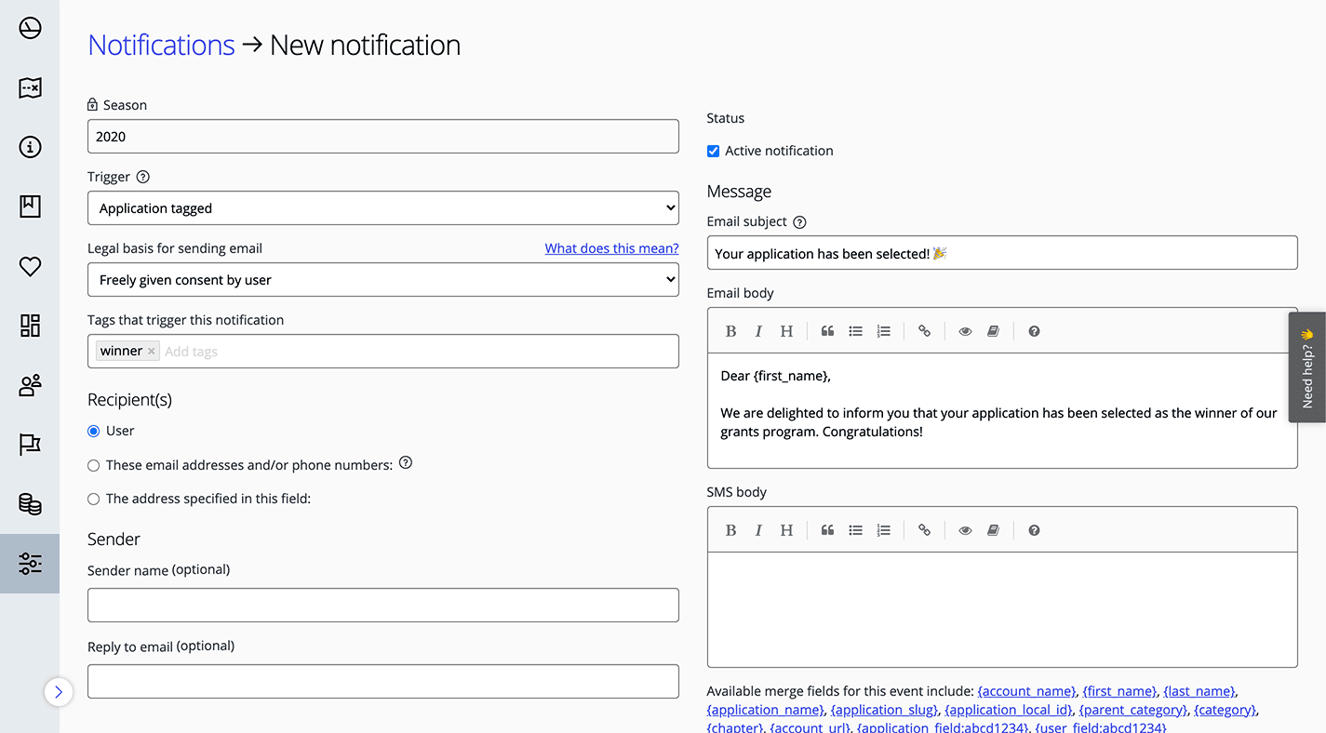The height and width of the screenshot is (733, 1326).
Task: Uncheck the Active notification checkbox
Action: tap(714, 151)
